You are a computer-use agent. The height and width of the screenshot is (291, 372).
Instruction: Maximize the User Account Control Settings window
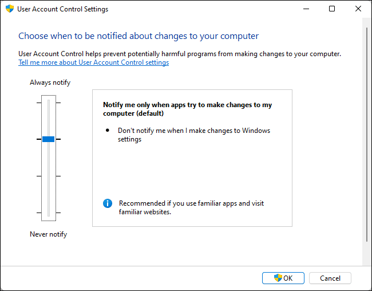(332, 9)
